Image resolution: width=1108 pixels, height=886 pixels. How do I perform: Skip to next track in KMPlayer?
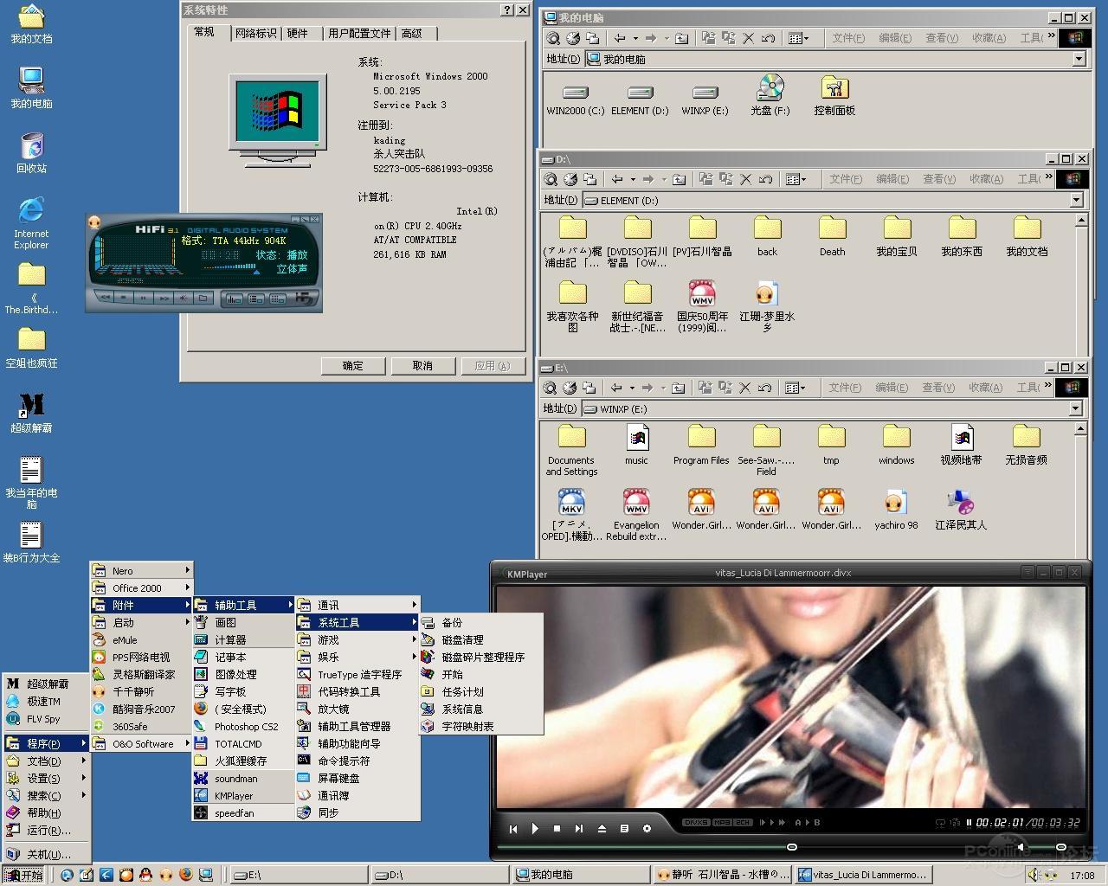[579, 829]
